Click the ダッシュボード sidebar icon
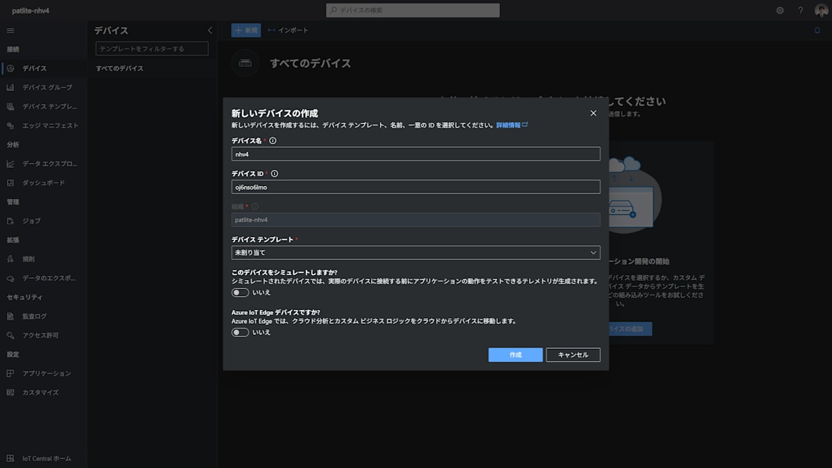This screenshot has width=832, height=468. click(x=10, y=183)
